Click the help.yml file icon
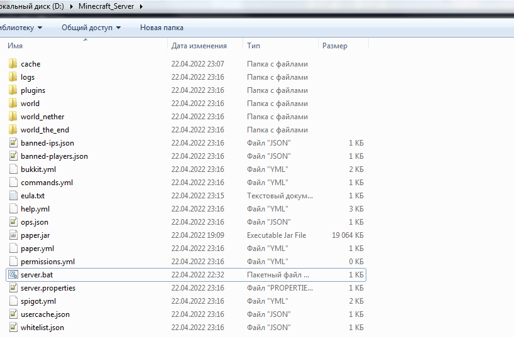 pyautogui.click(x=13, y=208)
